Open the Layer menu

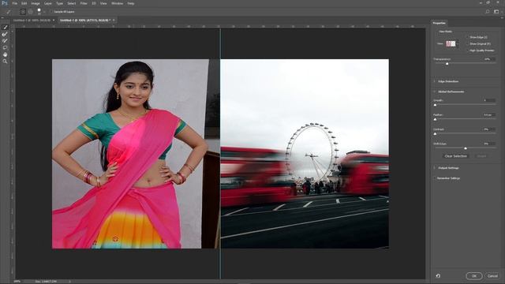tap(48, 3)
